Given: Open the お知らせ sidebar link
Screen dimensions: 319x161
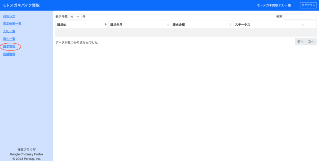Looking at the screenshot, I should [x=9, y=16].
